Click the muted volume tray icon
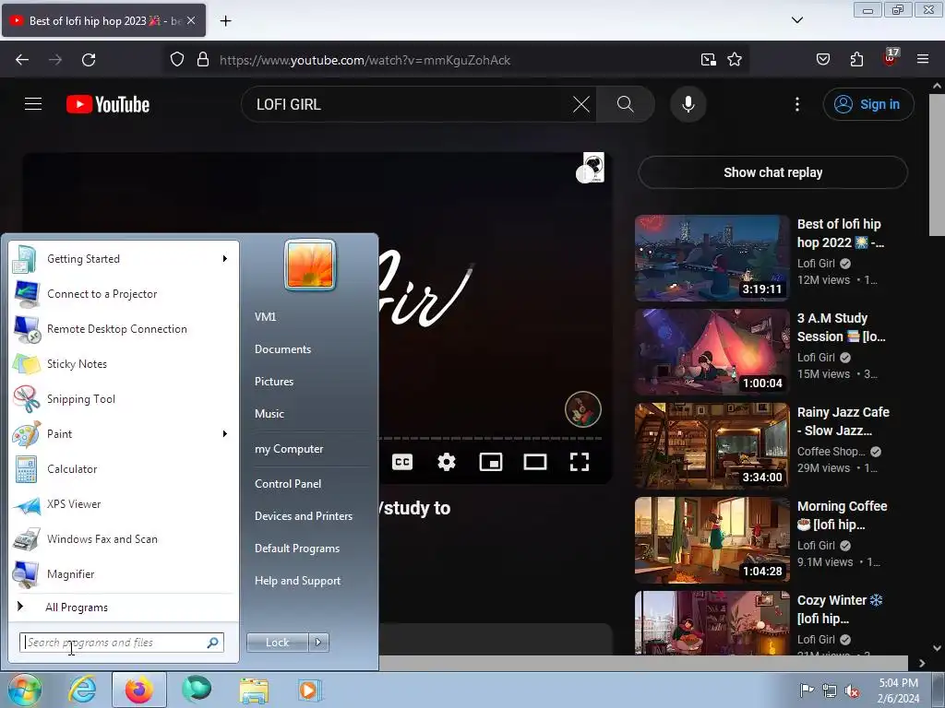The image size is (945, 708). pos(852,690)
